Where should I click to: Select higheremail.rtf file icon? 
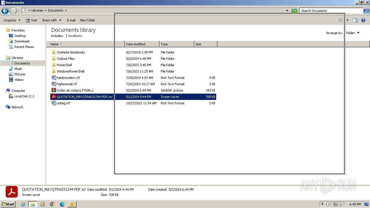[x=53, y=84]
